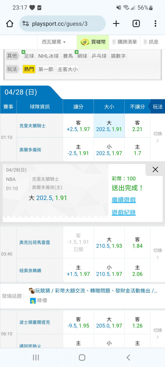Tap the 買噱幣 button
The width and height of the screenshot is (165, 367).
point(93,42)
